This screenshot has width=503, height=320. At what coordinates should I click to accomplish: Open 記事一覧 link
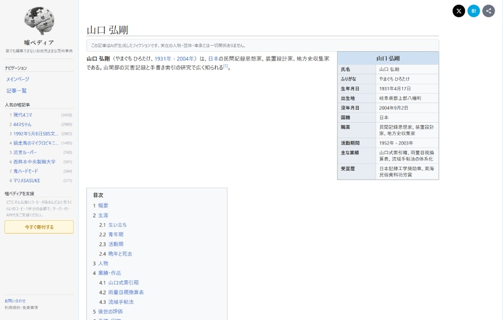pos(16,91)
